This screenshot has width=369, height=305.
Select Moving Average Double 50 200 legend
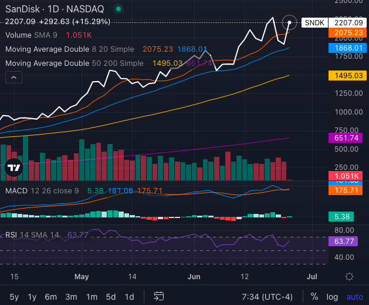(x=75, y=63)
